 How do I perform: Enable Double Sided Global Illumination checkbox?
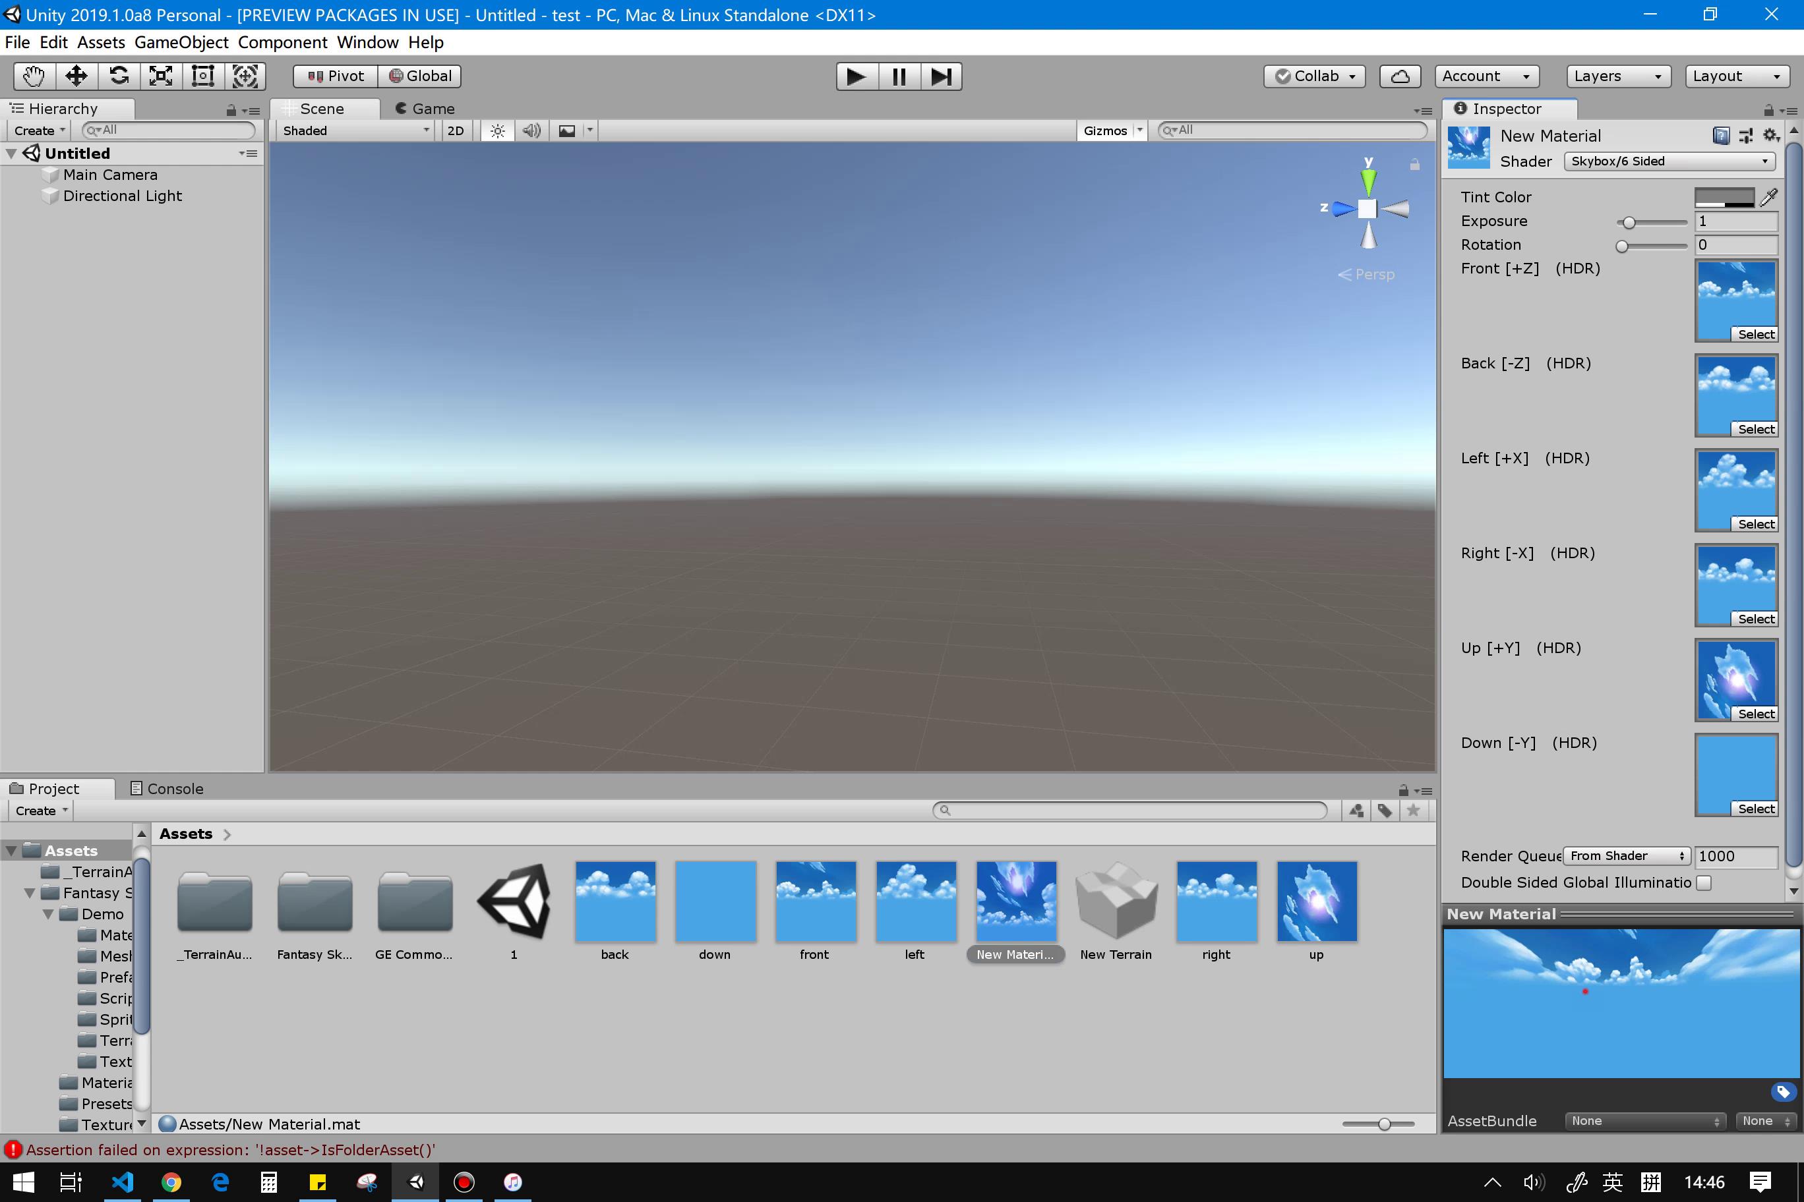click(1704, 882)
